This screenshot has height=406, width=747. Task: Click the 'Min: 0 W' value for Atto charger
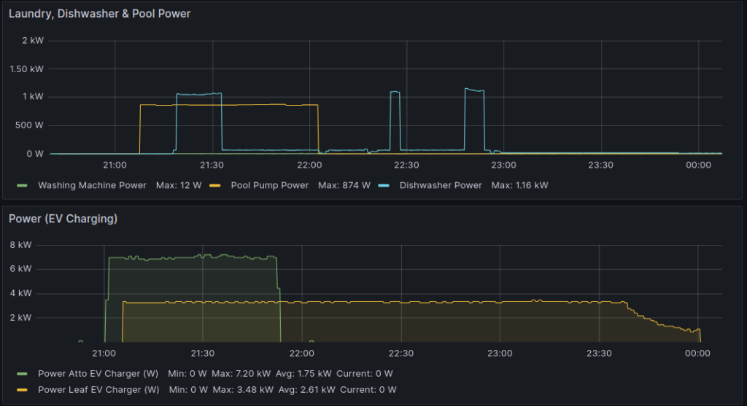(x=187, y=374)
